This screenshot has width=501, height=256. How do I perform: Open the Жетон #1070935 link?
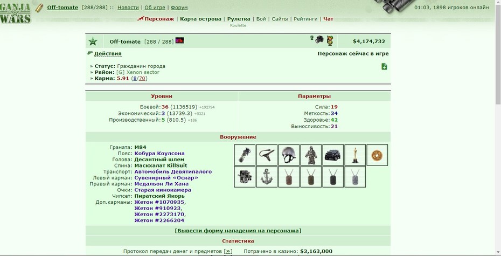point(159,202)
